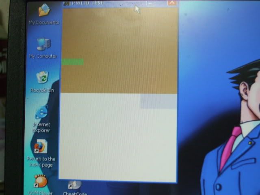The image size is (260, 195).
Task: Click the PWLib Test title bar text
Action: coord(87,3)
